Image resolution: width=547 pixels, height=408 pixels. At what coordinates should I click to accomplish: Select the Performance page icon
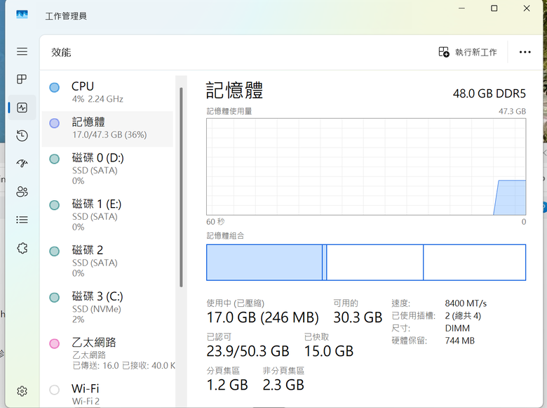[22, 107]
